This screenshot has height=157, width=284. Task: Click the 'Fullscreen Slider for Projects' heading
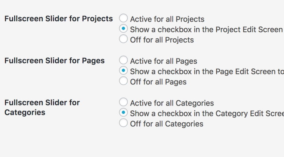(59, 19)
